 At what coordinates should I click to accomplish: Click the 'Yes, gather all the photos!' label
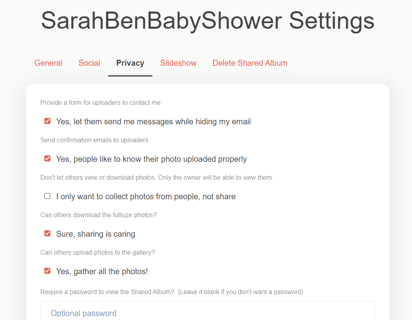[x=102, y=271]
